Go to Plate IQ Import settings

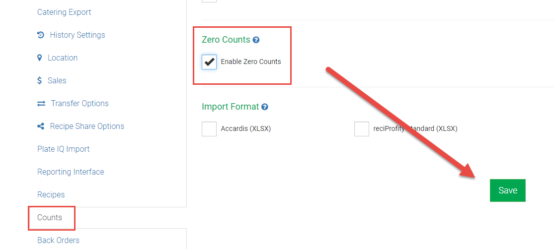coord(64,149)
